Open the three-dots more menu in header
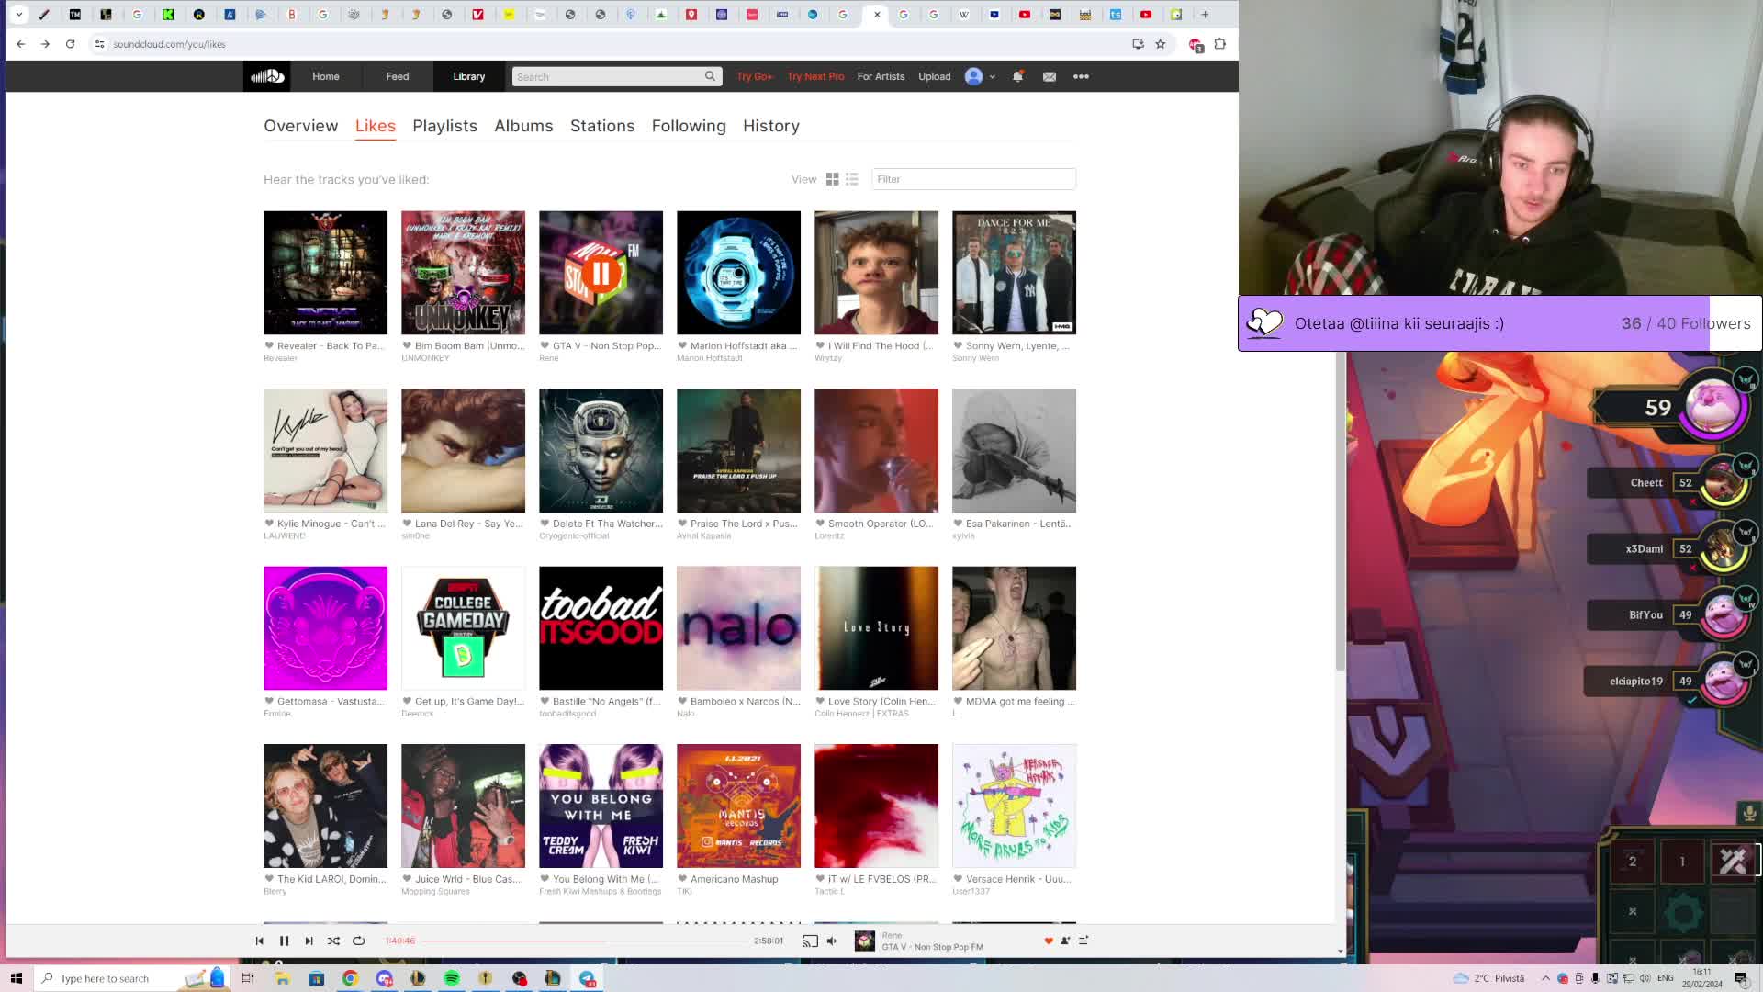 [1081, 76]
